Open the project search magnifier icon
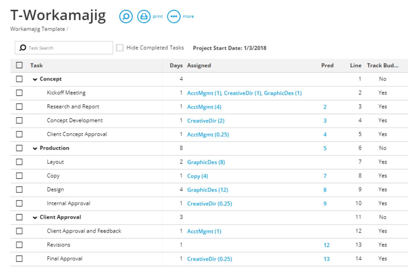This screenshot has width=408, height=268. click(126, 16)
